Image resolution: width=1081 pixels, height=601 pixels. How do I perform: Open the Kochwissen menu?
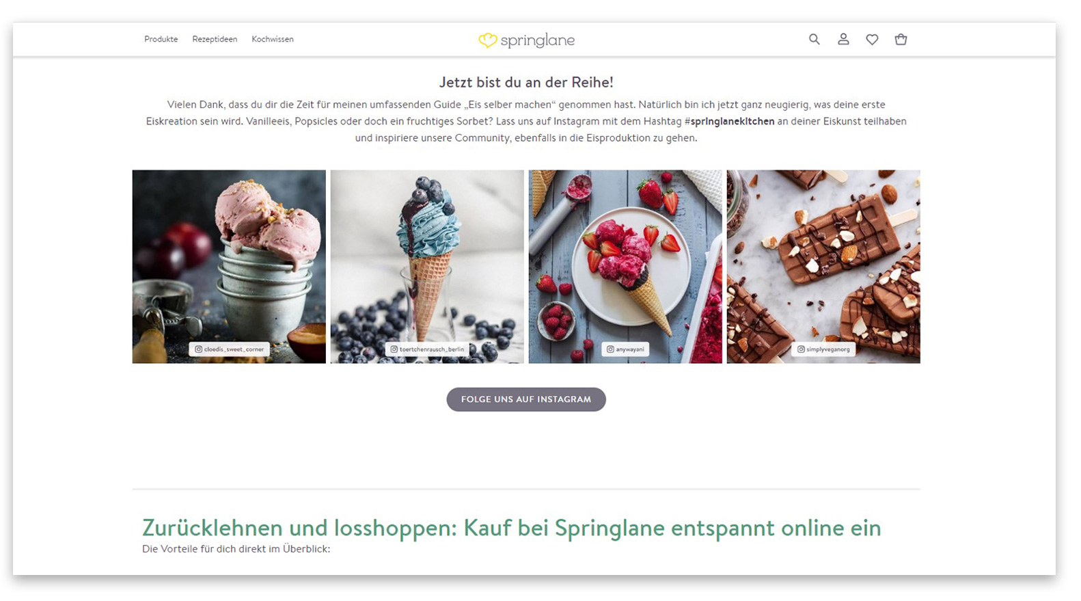pos(273,40)
